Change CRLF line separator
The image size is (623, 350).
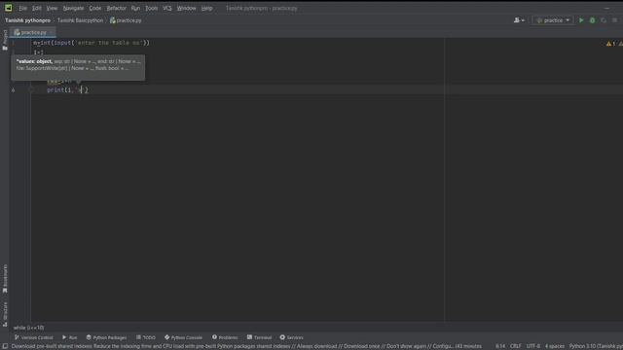pyautogui.click(x=515, y=346)
